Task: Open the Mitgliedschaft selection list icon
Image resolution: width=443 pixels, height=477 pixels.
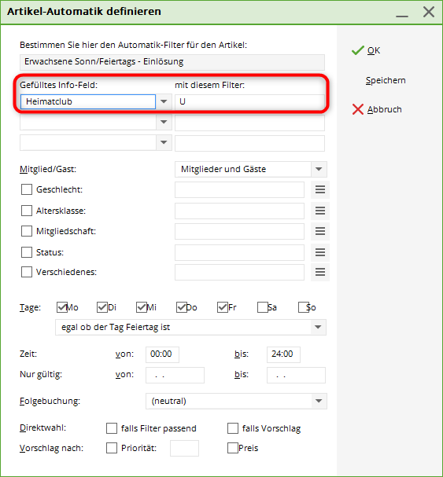Action: 320,232
